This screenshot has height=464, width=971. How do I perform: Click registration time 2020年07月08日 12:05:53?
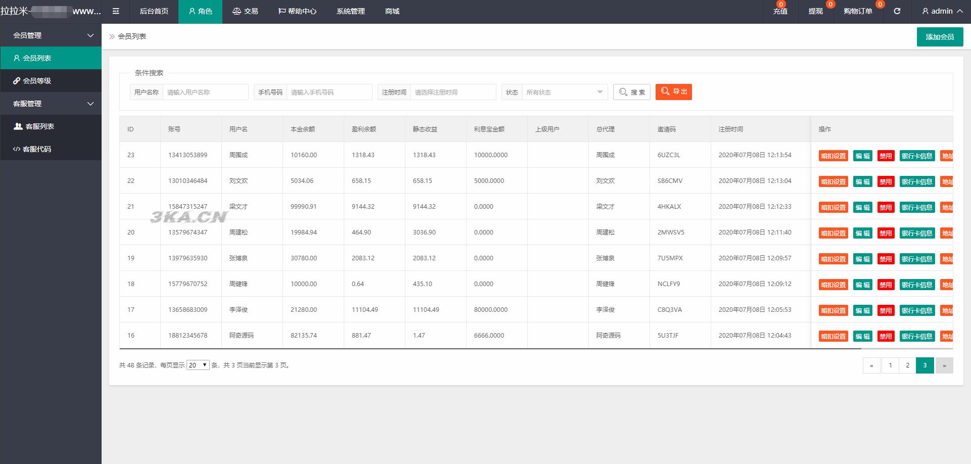point(755,310)
